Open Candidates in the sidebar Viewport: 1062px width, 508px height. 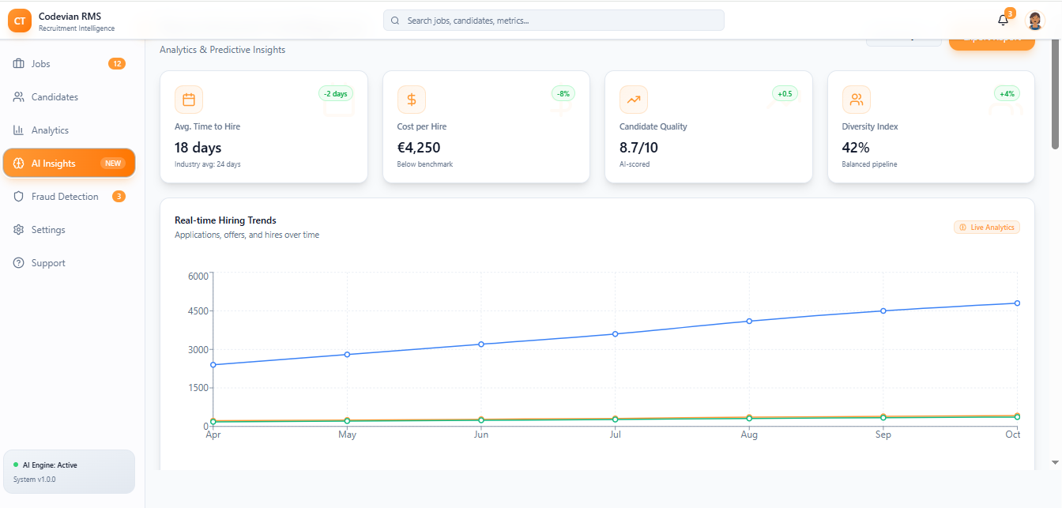coord(55,97)
